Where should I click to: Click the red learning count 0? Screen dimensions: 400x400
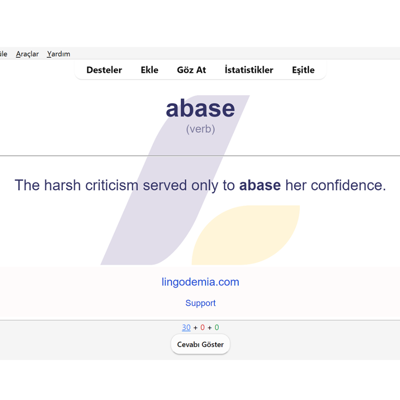pyautogui.click(x=203, y=328)
